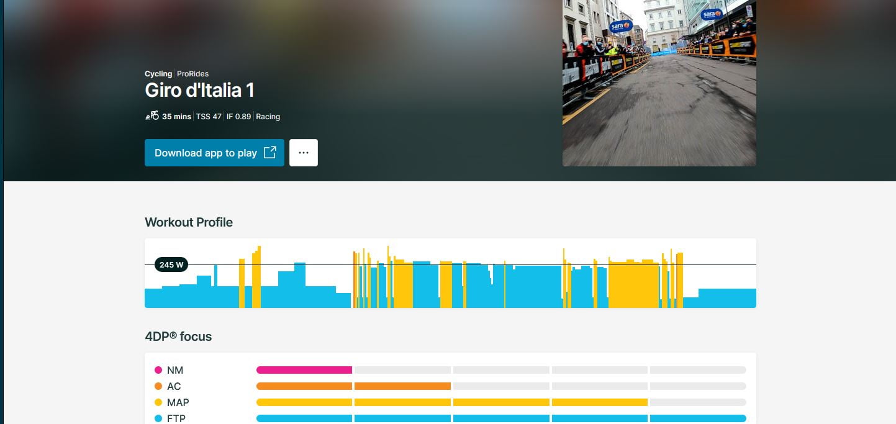This screenshot has height=424, width=896.
Task: Open the Giro d'Italia 1 title link
Action: tap(199, 90)
